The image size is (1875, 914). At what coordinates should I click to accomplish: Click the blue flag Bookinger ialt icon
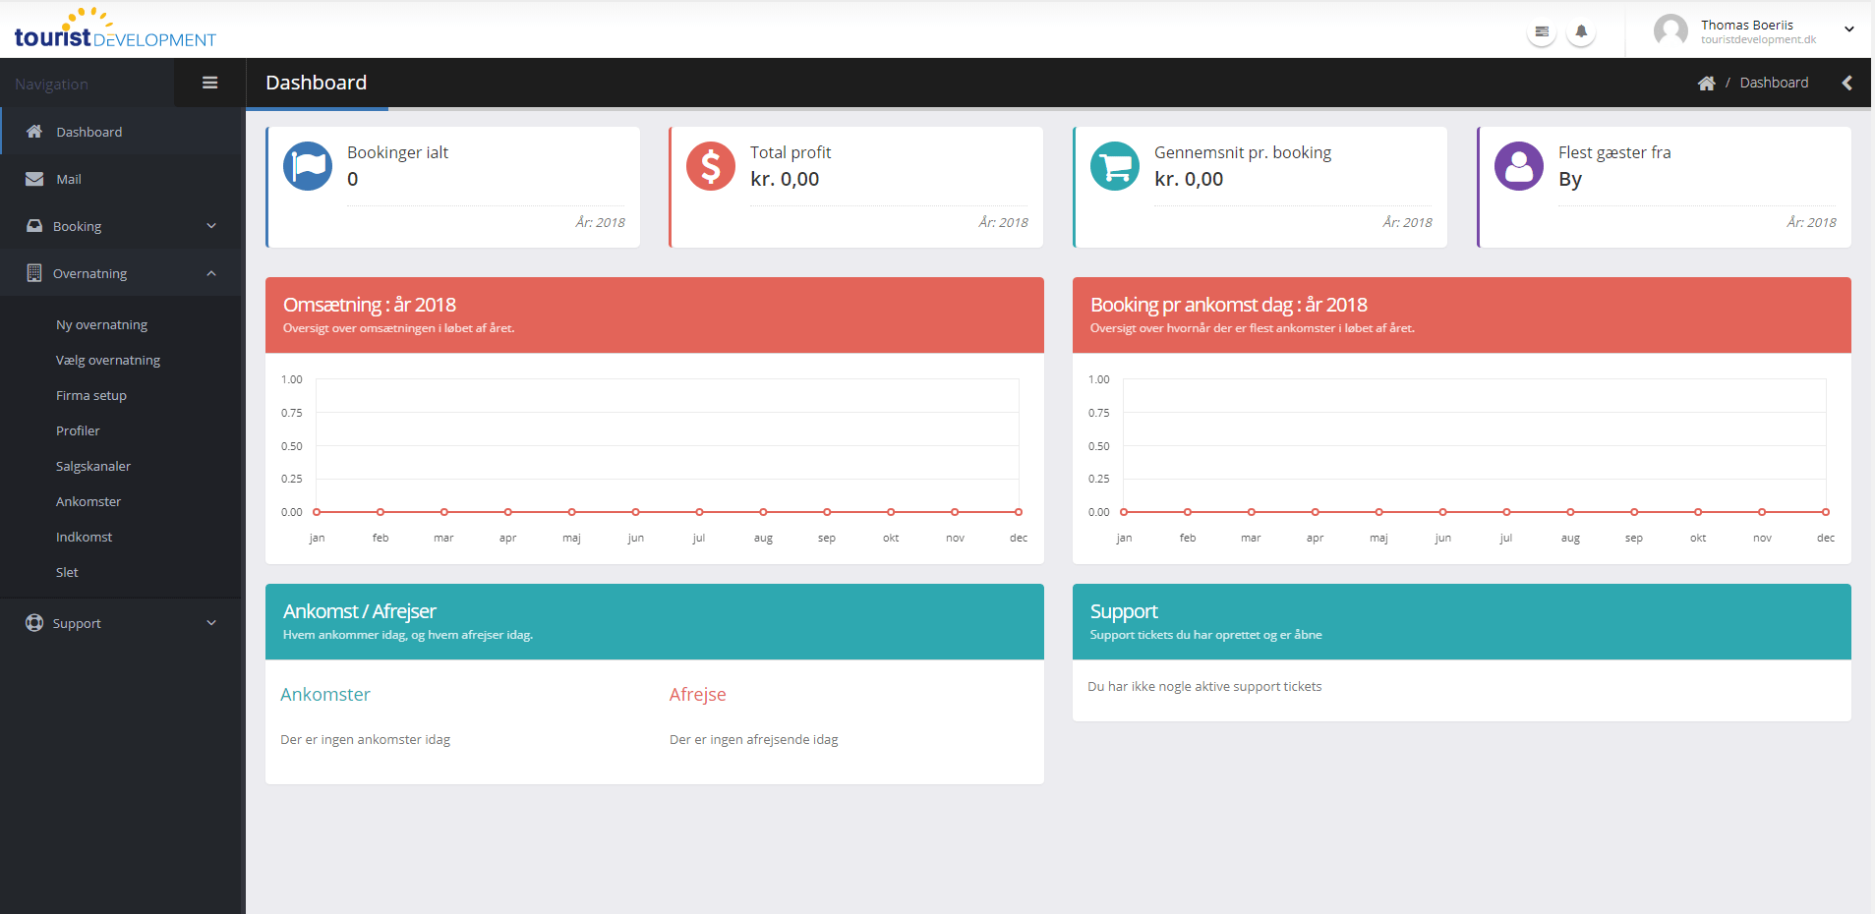(308, 166)
